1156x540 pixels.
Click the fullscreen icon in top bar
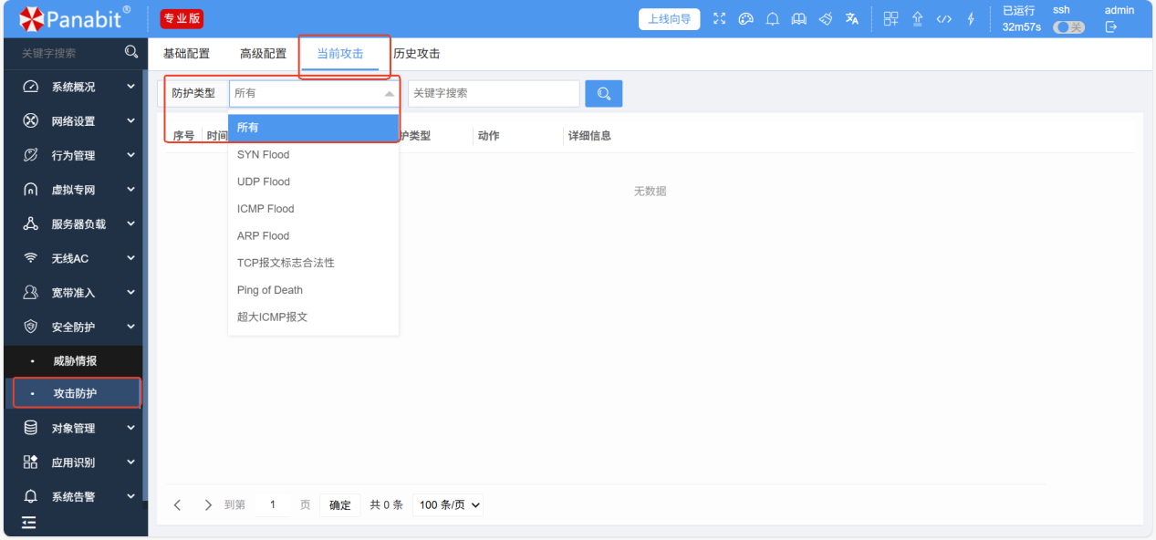tap(719, 19)
